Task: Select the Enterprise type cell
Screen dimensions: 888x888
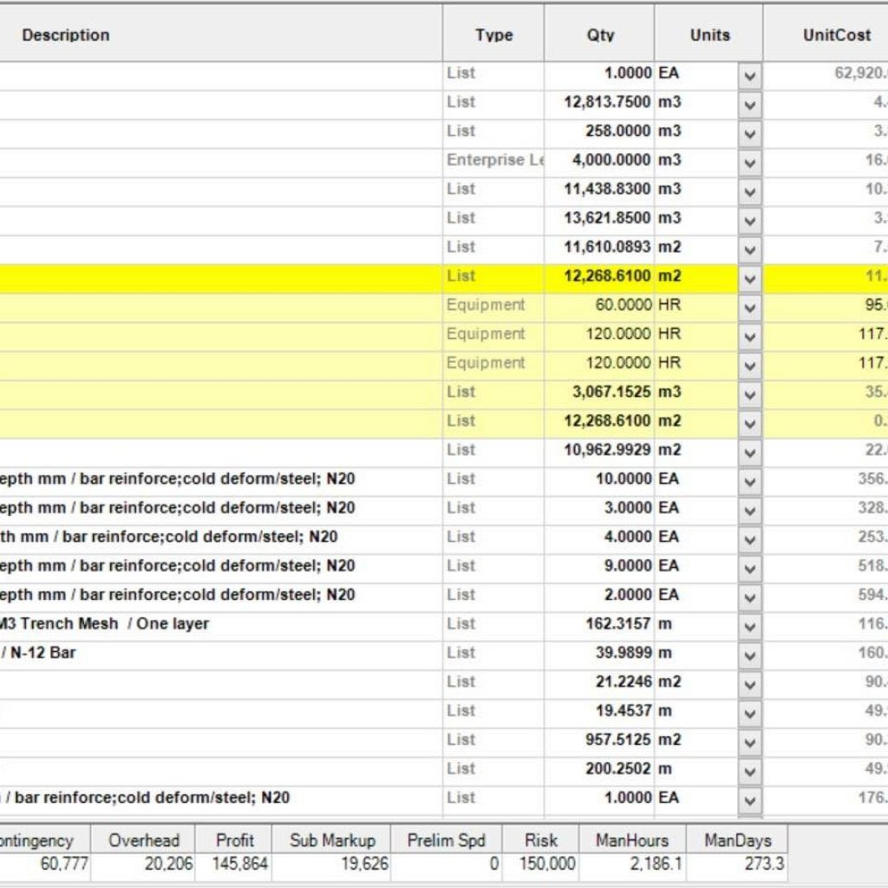Action: 493,160
